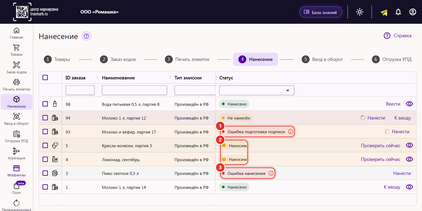
Task: Tick checkbox for Кресла-коляски, партия 3
Action: tap(45, 145)
